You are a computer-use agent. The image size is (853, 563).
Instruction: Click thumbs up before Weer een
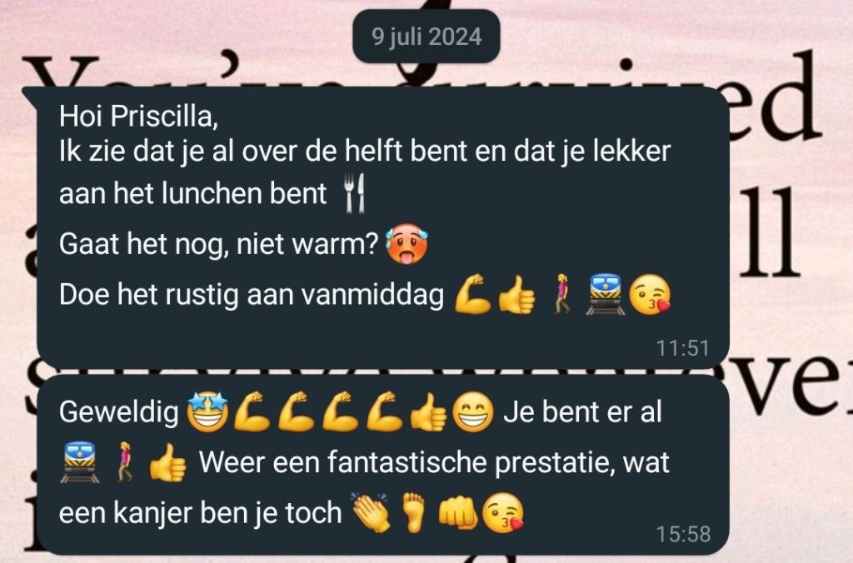[168, 462]
